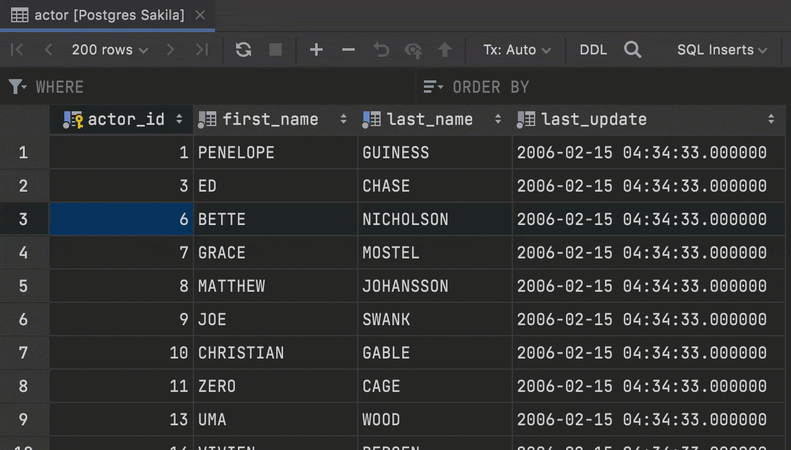Screen dimensions: 791x450
Task: Close the actor [Postgres Sakila] tab
Action: [200, 15]
